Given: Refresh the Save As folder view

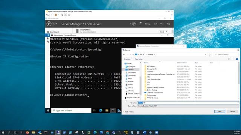Looking at the screenshot, I should (x=209, y=54).
